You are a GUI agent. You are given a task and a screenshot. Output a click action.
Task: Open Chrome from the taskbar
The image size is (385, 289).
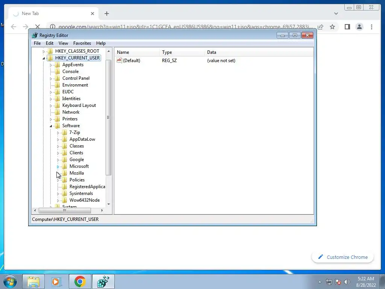click(80, 281)
